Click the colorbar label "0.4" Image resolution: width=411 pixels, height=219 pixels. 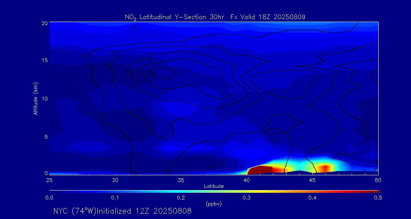[312, 198]
